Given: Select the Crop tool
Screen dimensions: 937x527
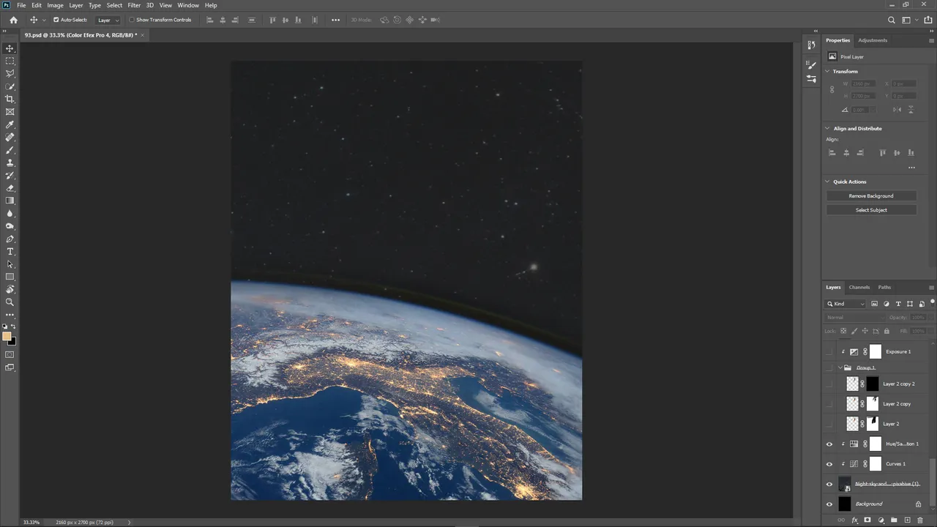Looking at the screenshot, I should pyautogui.click(x=10, y=99).
